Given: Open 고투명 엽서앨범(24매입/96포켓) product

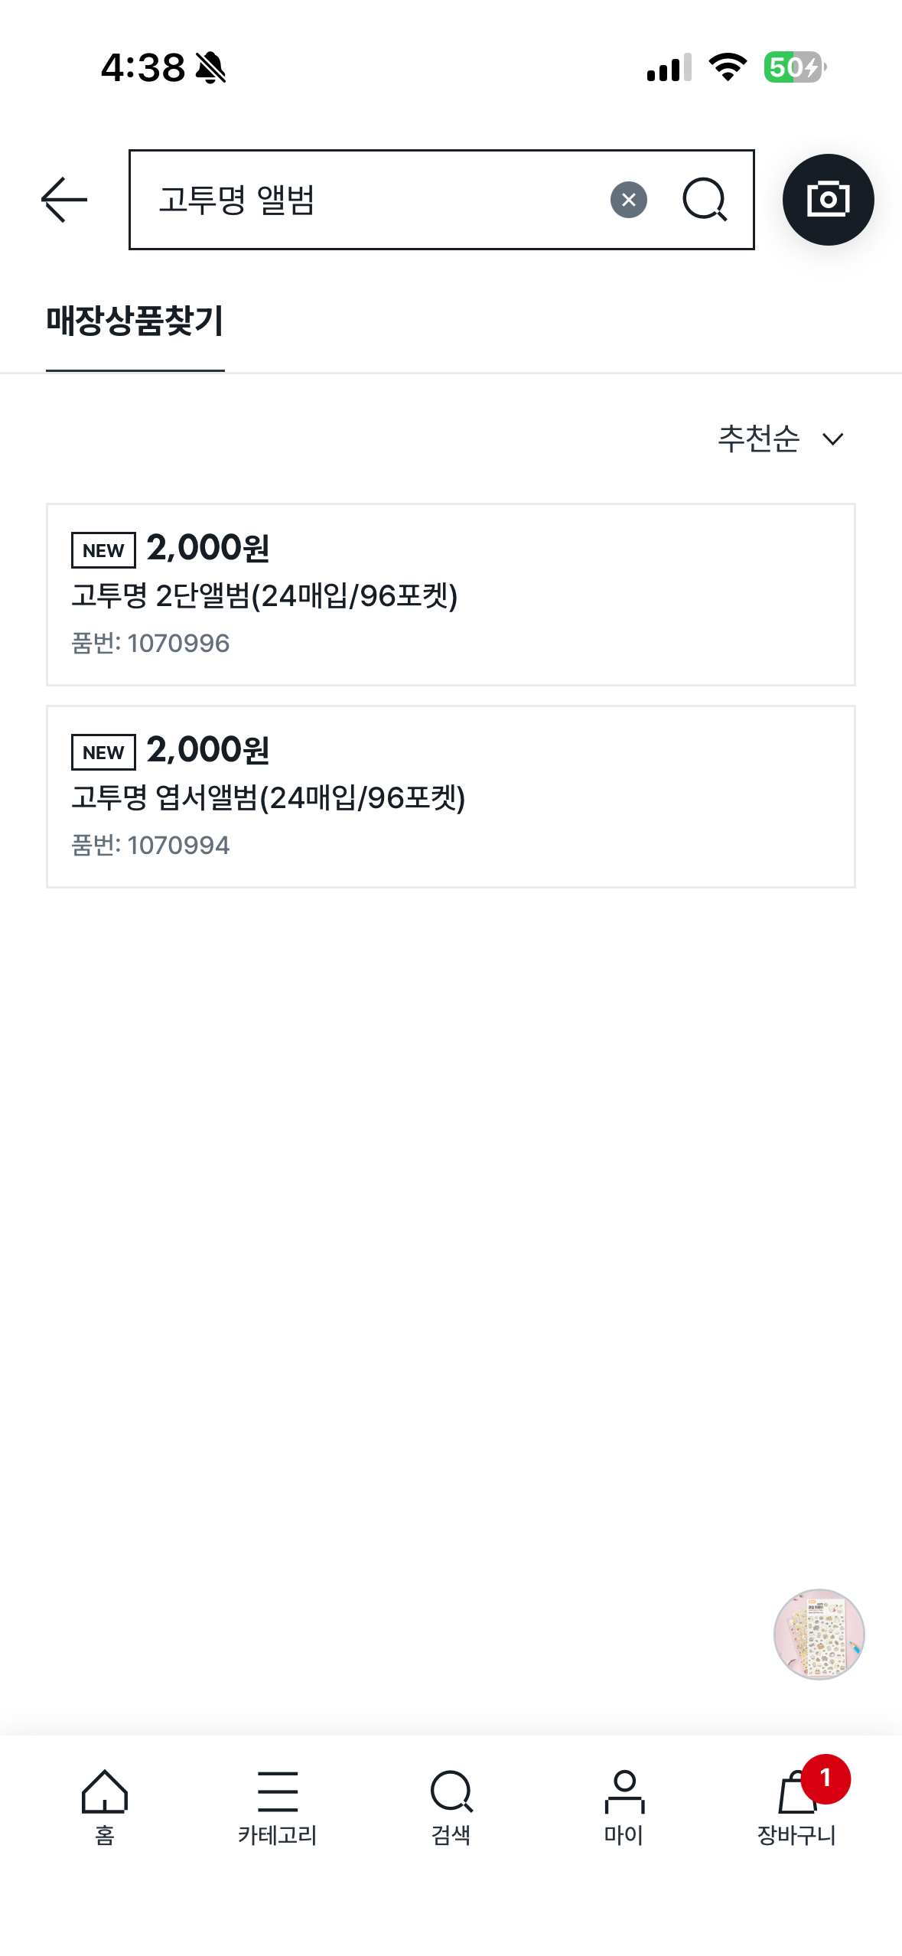Looking at the screenshot, I should (x=268, y=797).
